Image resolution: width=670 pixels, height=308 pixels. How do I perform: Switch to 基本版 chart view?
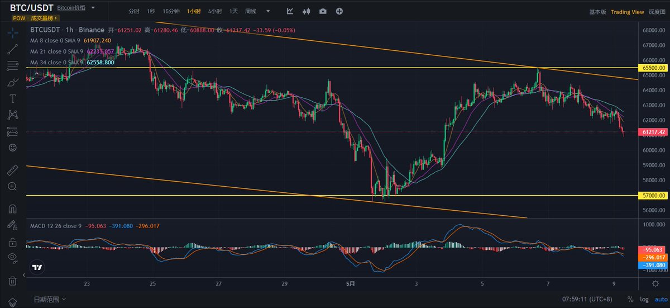[x=597, y=12]
